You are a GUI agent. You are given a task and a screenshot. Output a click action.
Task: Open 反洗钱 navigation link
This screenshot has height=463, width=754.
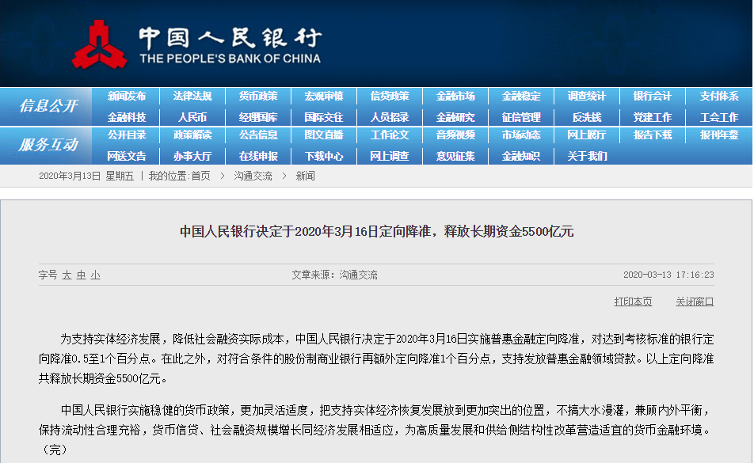587,117
